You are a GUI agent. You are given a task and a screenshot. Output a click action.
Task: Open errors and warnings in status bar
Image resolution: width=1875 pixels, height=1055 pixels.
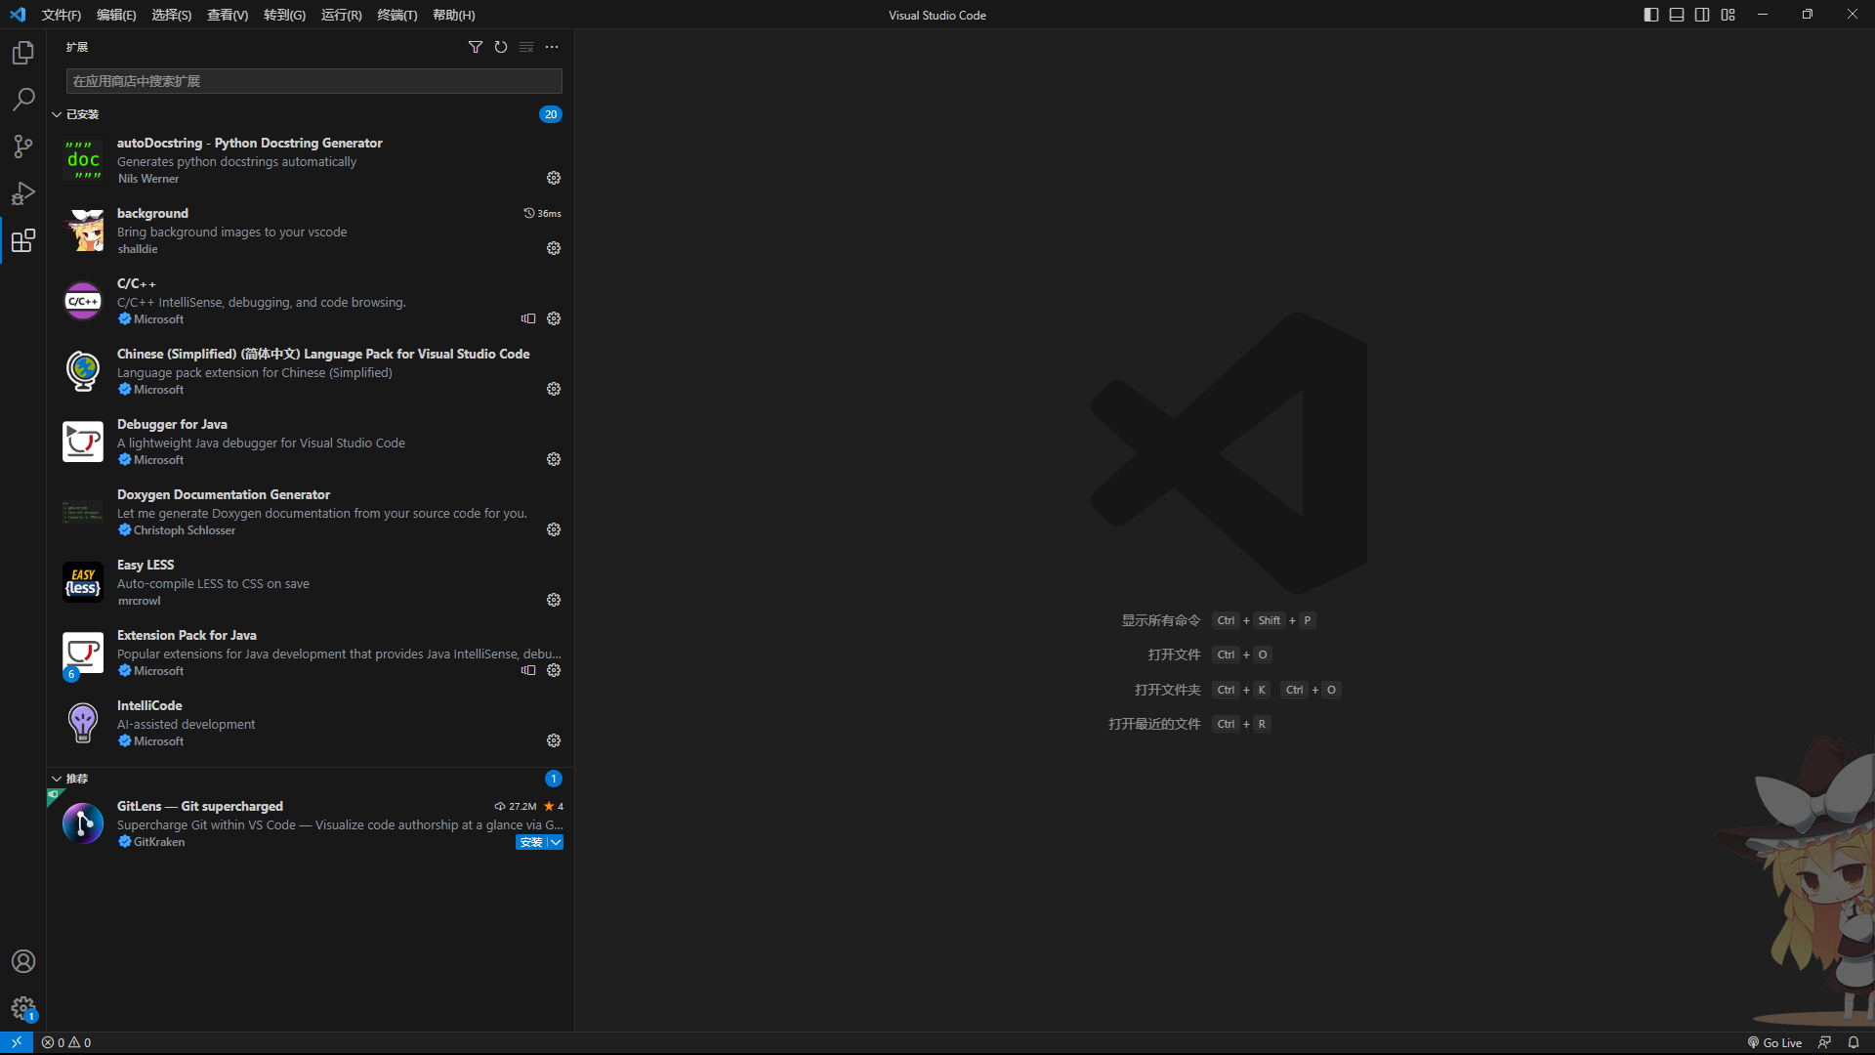66,1042
